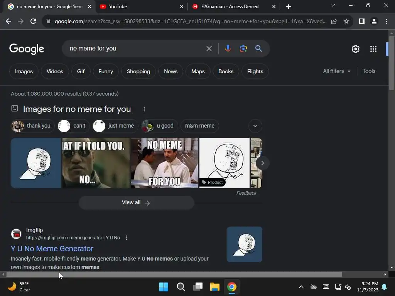Advance image carousel with right arrow
395x296 pixels.
pos(262,163)
